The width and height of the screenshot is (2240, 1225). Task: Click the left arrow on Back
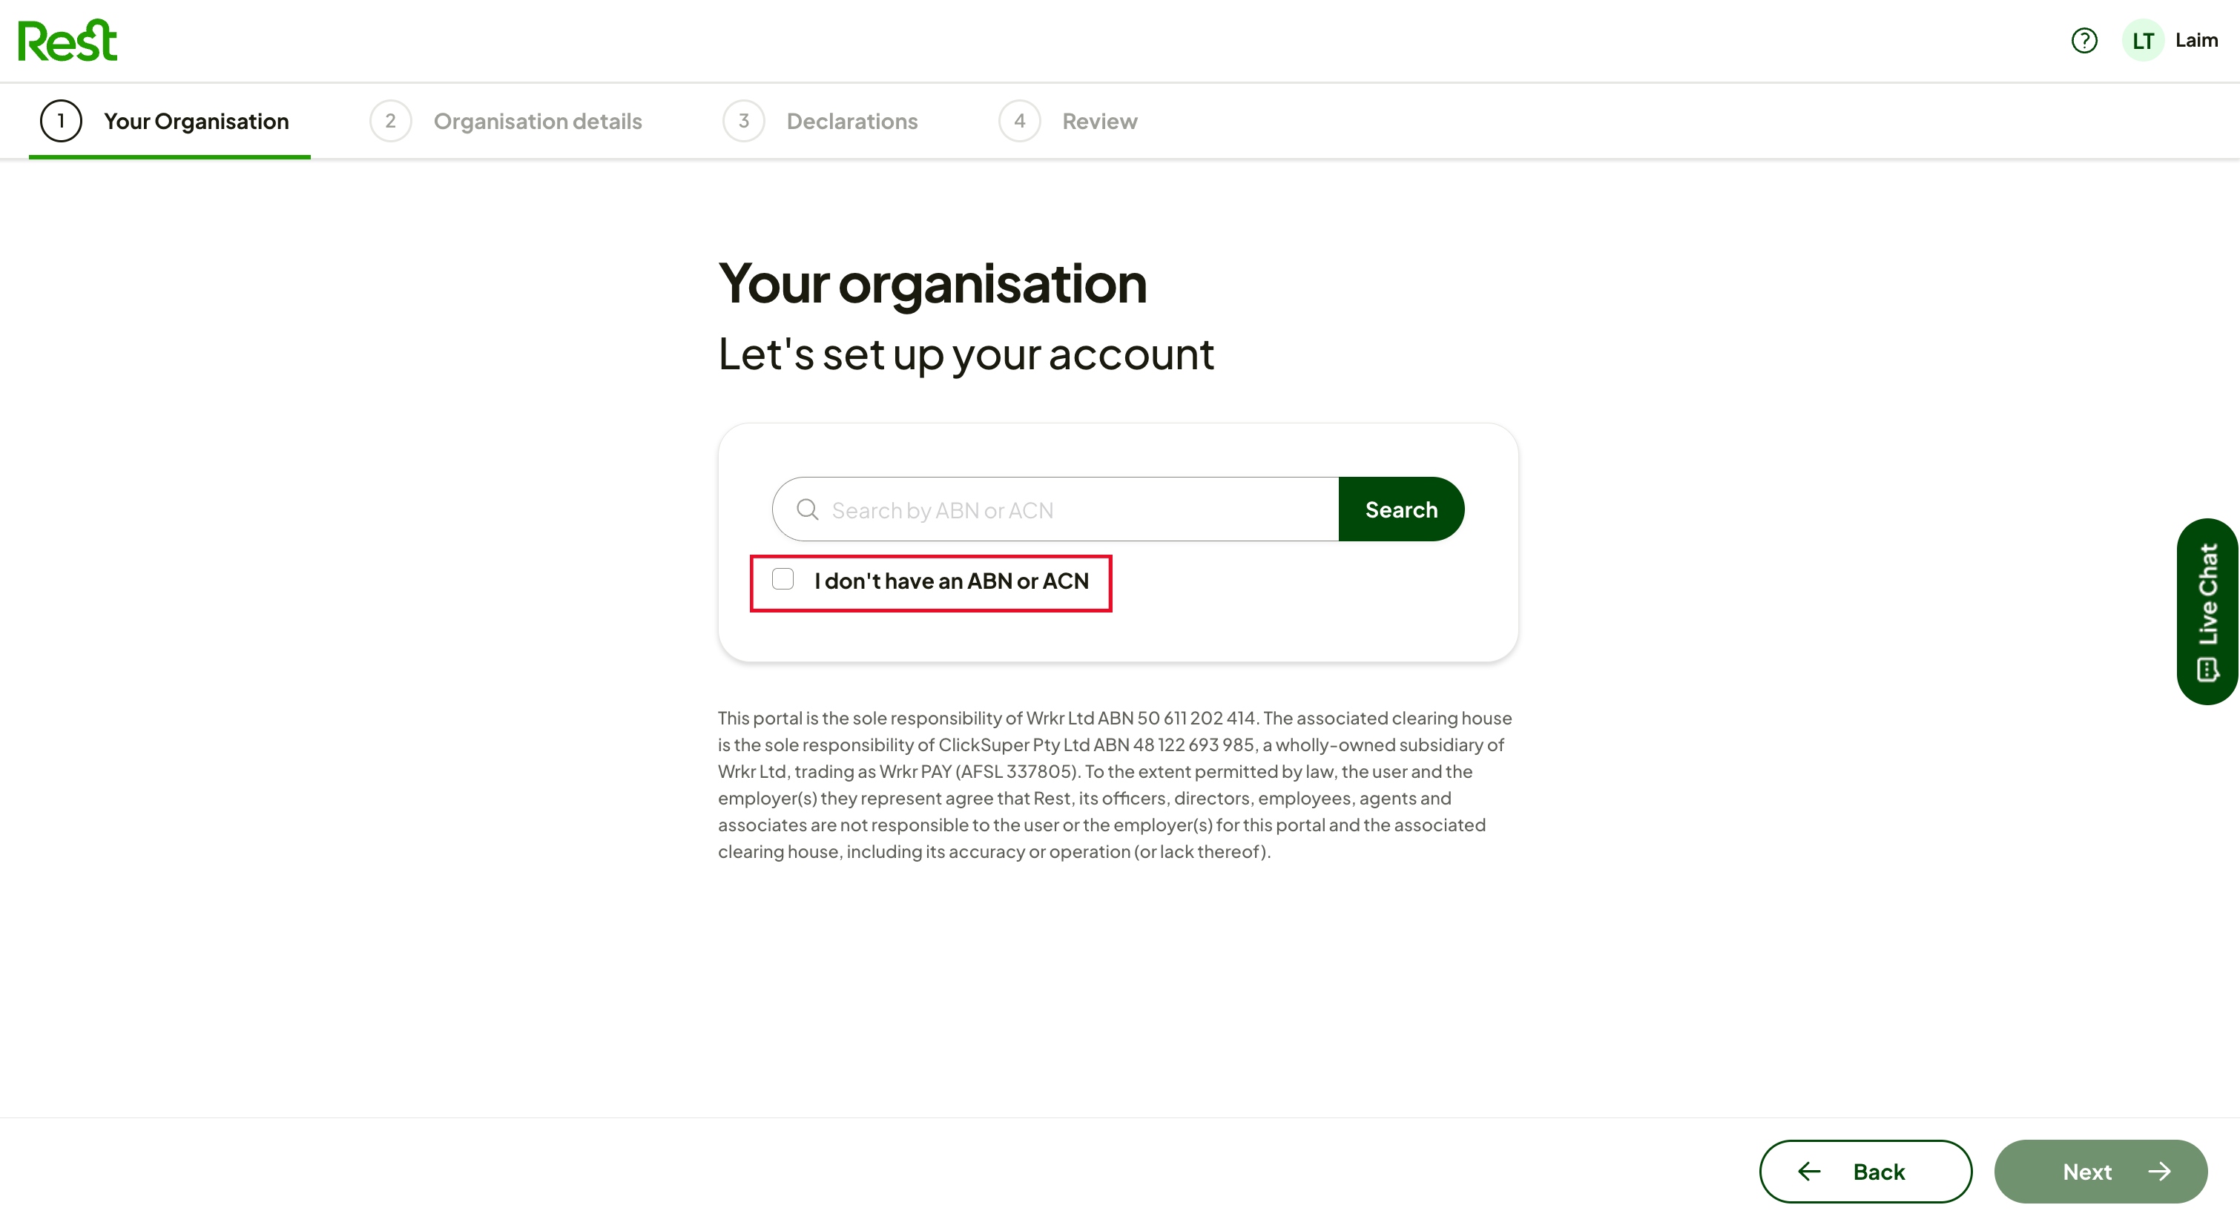click(1809, 1171)
